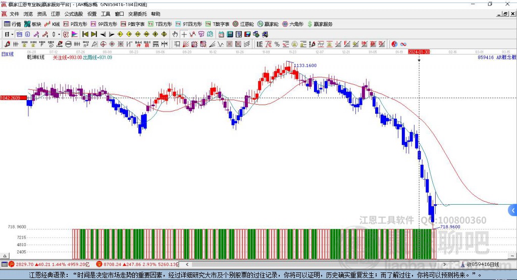Click the K线 chart toolbar button
The width and height of the screenshot is (517, 280).
click(x=53, y=24)
